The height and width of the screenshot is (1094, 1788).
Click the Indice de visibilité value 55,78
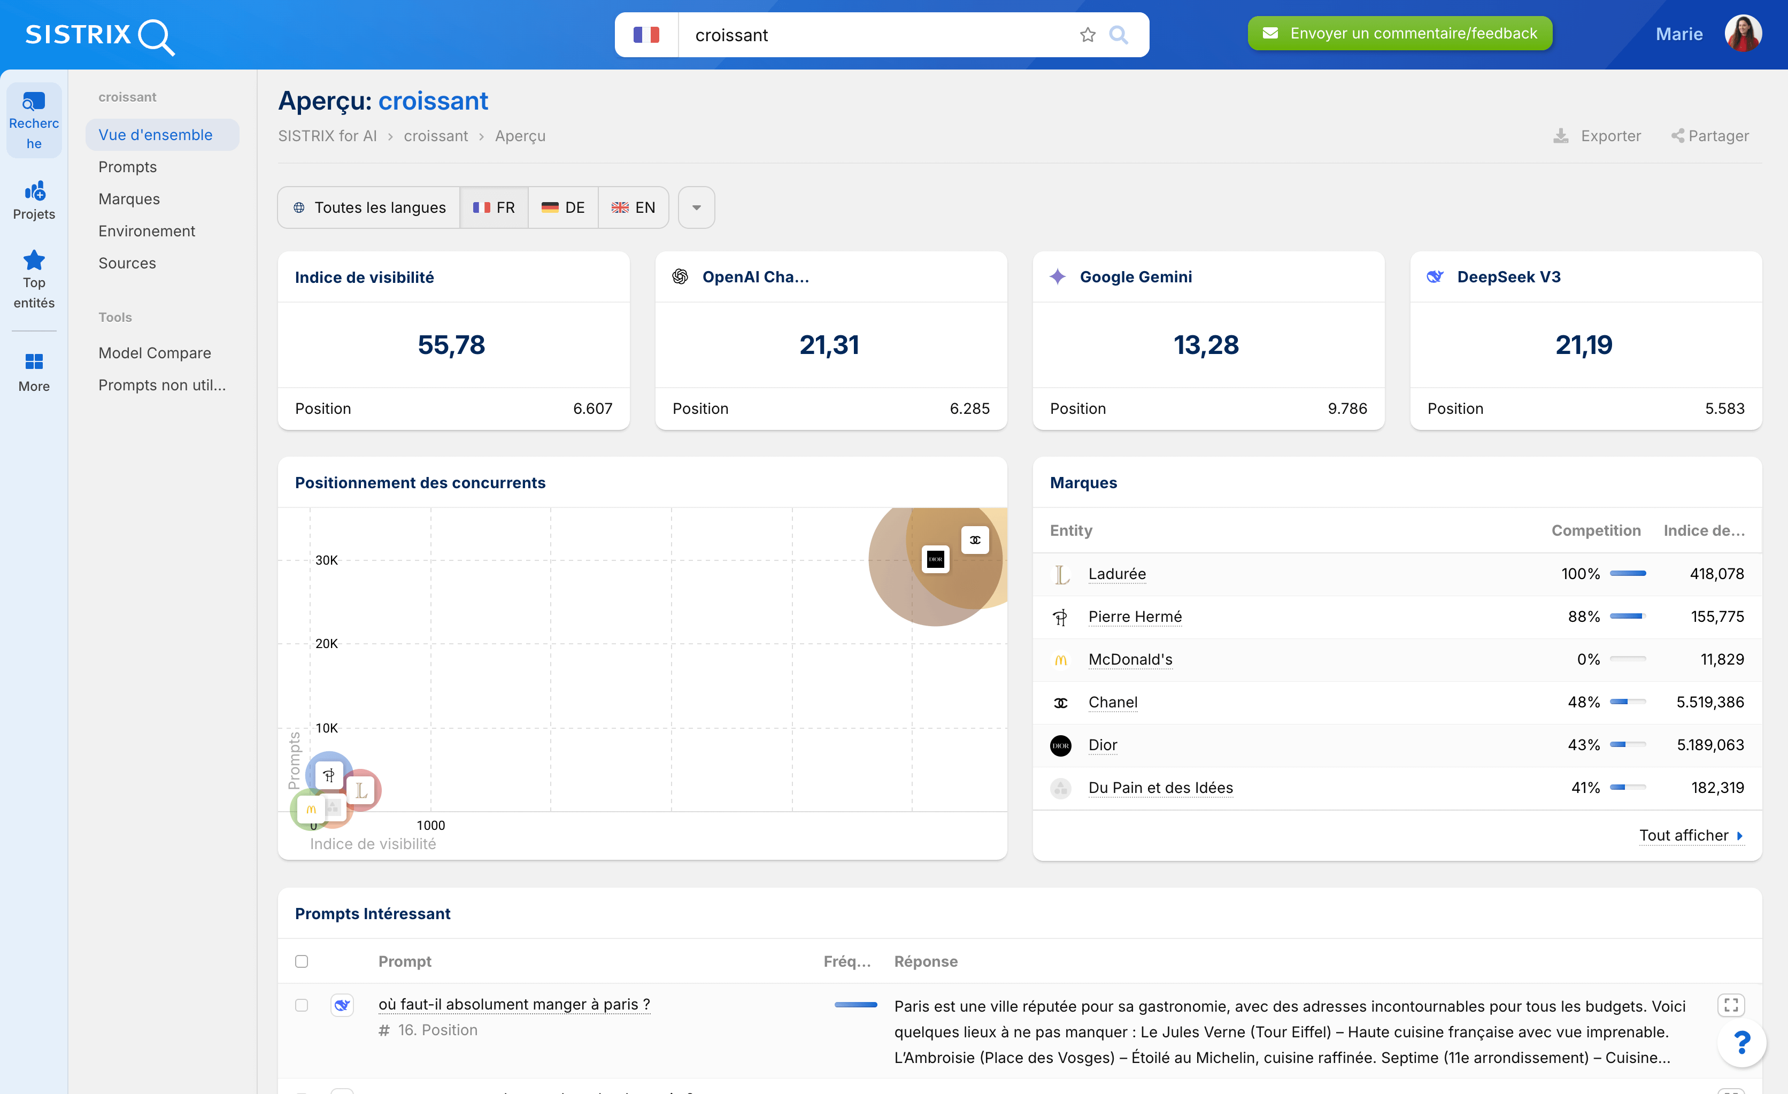pyautogui.click(x=451, y=344)
